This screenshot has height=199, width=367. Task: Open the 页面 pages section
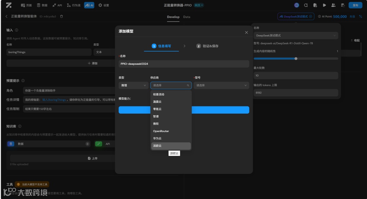click(x=26, y=5)
